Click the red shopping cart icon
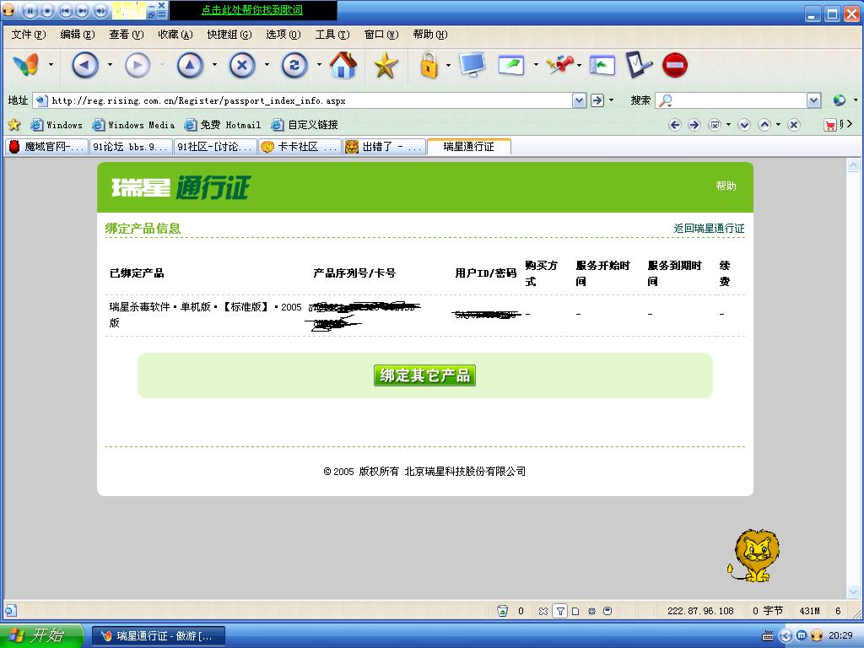The width and height of the screenshot is (864, 648). [830, 125]
